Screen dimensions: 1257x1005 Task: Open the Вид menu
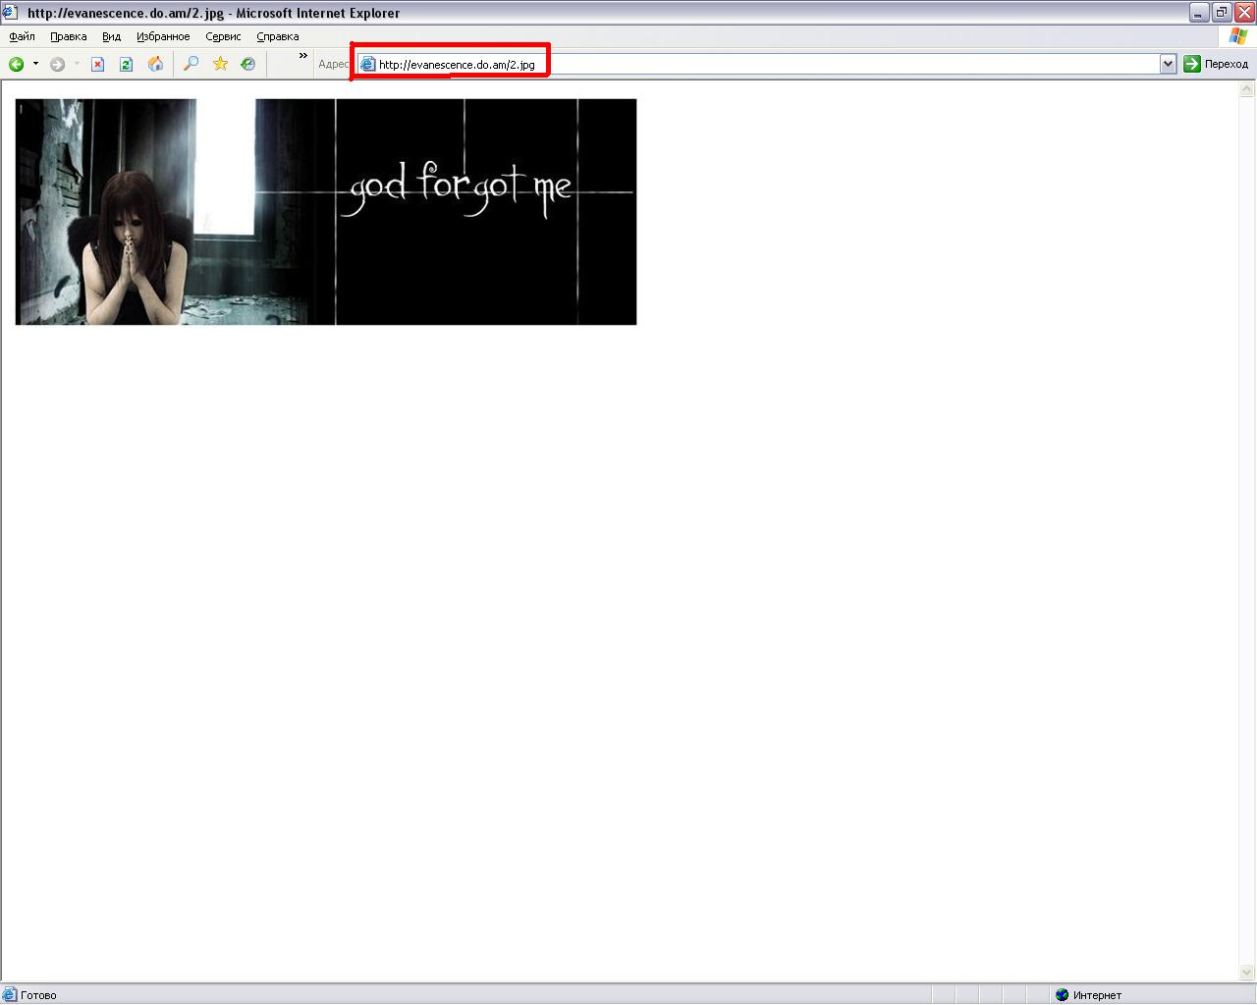coord(111,36)
